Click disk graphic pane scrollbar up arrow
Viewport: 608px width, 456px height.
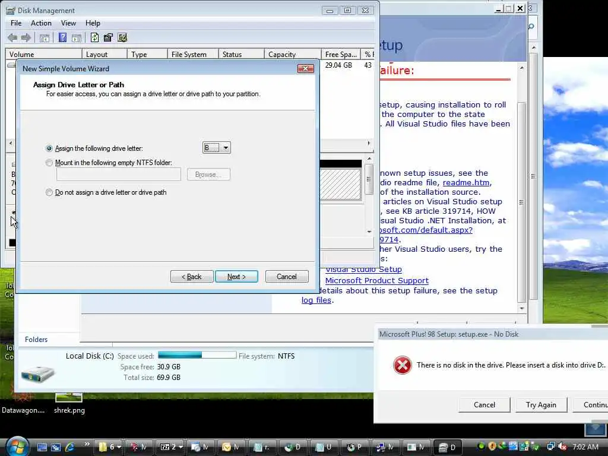369,159
